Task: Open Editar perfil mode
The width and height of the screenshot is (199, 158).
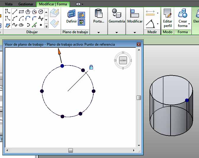Action: pyautogui.click(x=168, y=18)
